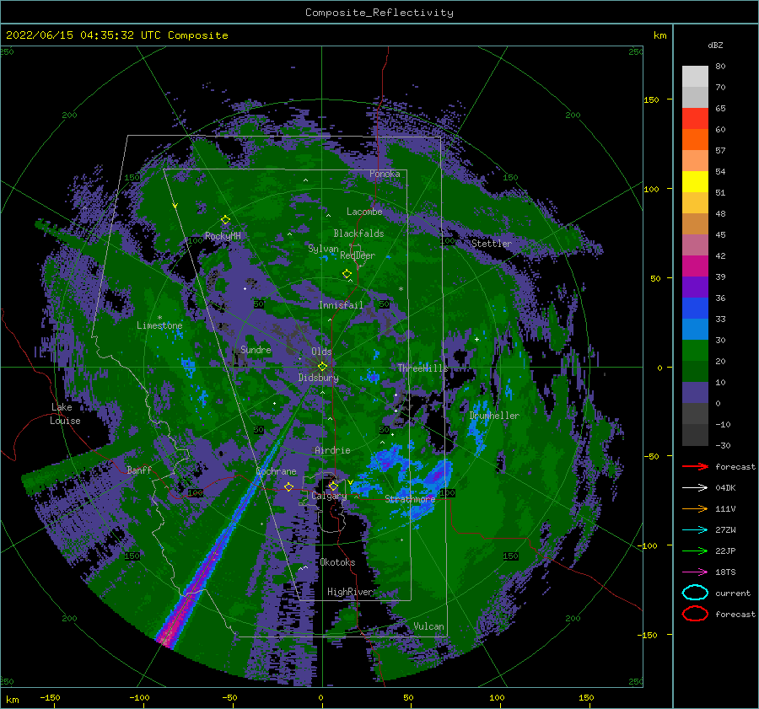This screenshot has width=759, height=709.
Task: Click the 65 dBZ red color swatch
Action: 695,119
